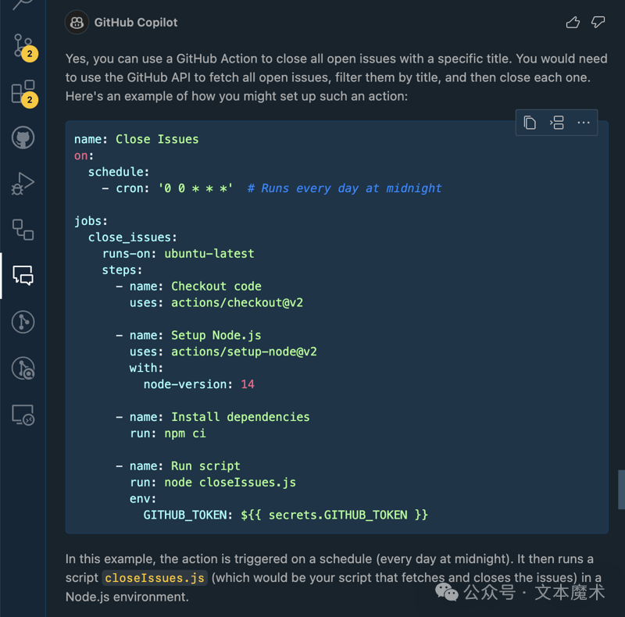Click the GitHub Copilot avatar
Image resolution: width=625 pixels, height=617 pixels.
76,23
